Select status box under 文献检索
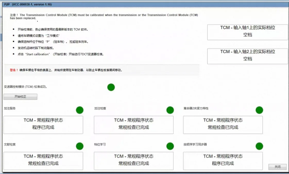The height and width of the screenshot is (174, 289). pyautogui.click(x=43, y=161)
